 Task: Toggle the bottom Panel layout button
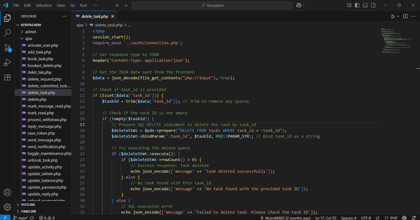[x=365, y=5]
